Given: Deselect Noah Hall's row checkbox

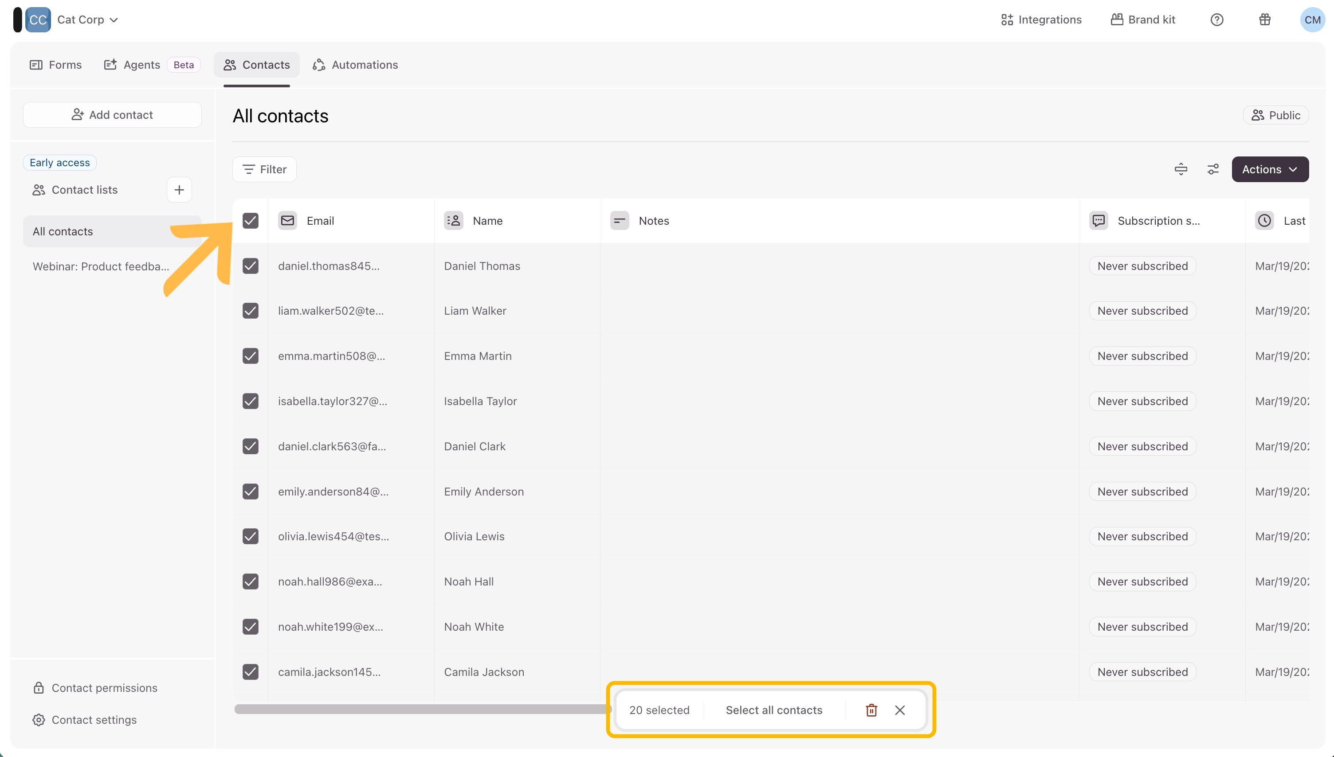Looking at the screenshot, I should click(250, 581).
